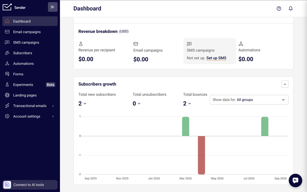Click the Automations icon in Revenue breakdown

(241, 44)
